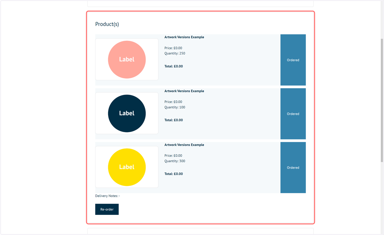Open the yellow Label artwork thumbnail
384x235 pixels.
[x=127, y=167]
